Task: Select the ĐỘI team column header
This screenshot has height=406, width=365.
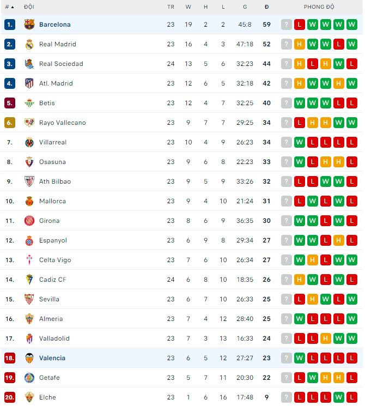Action: [29, 7]
